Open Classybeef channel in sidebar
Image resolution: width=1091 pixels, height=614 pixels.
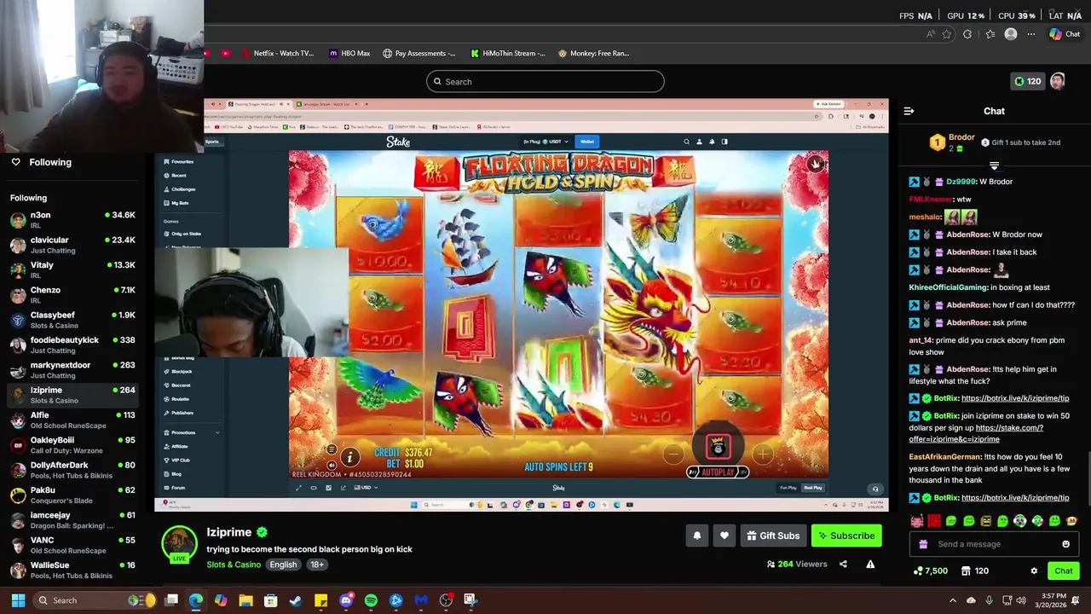pyautogui.click(x=72, y=320)
